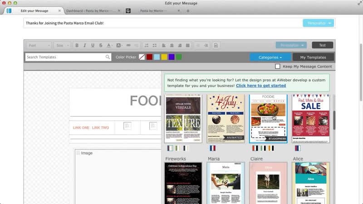
Task: Follow the 'Click here to get started' link
Action: point(260,86)
